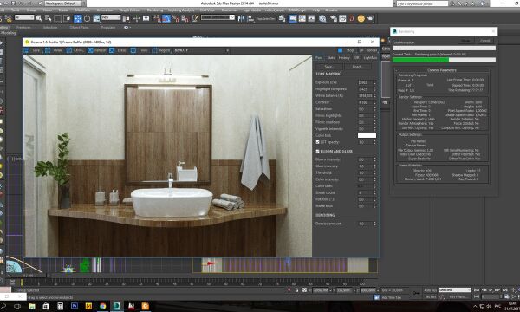
Task: Open File Explorer from the Windows taskbar
Action: click(x=32, y=306)
